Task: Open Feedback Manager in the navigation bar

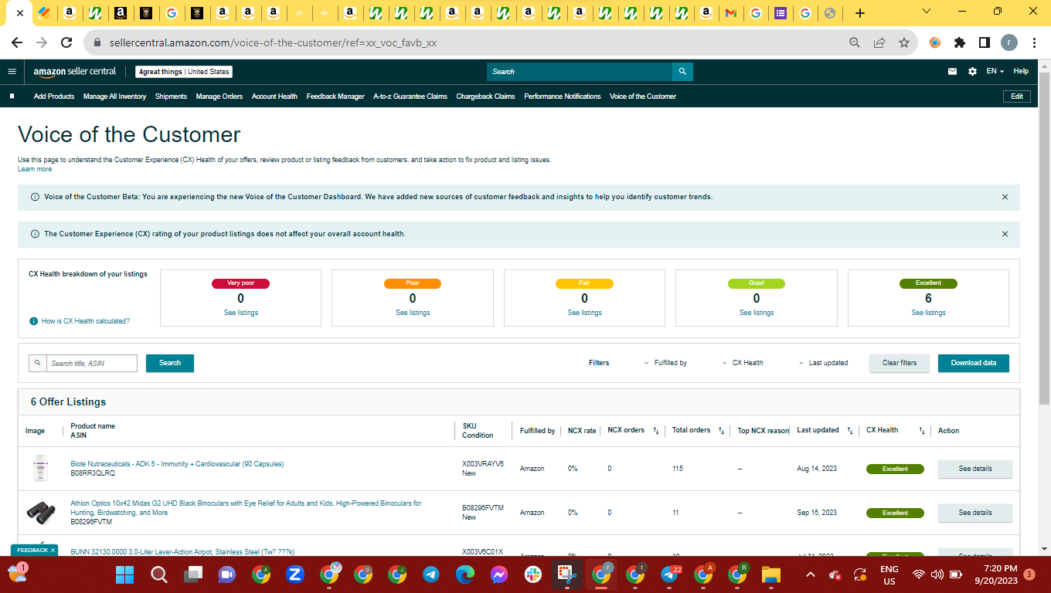Action: 335,97
